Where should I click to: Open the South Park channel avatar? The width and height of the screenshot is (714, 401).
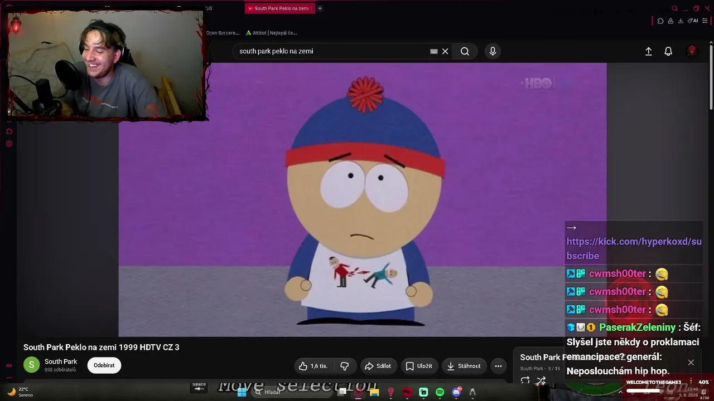(31, 365)
